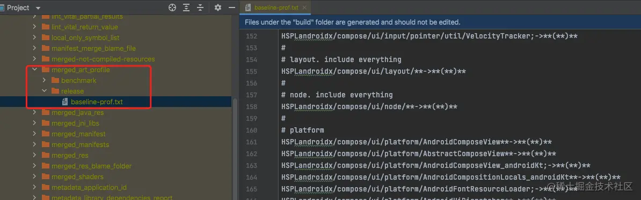Expand the manifest_merge_blame_file folder
This screenshot has height=200, width=641.
[x=35, y=48]
